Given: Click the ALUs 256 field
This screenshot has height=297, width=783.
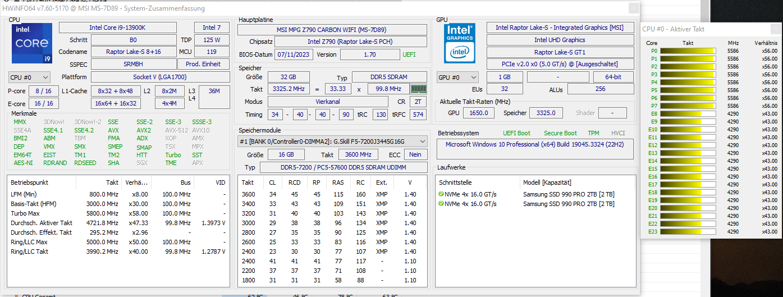Looking at the screenshot, I should point(600,89).
